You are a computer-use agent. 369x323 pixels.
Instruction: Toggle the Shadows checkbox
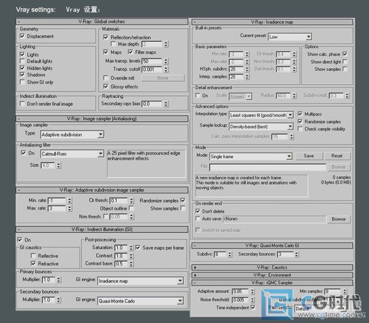pos(22,74)
